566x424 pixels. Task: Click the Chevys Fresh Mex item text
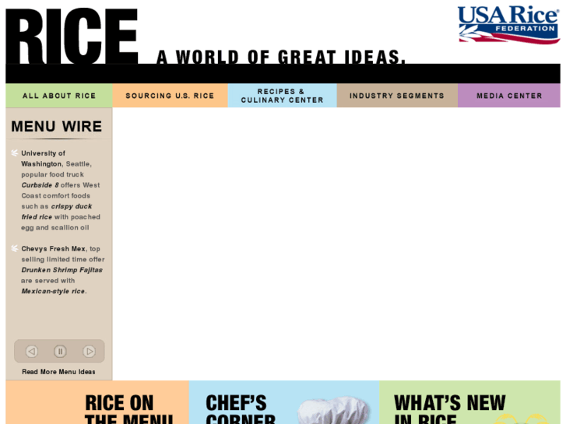click(x=63, y=270)
